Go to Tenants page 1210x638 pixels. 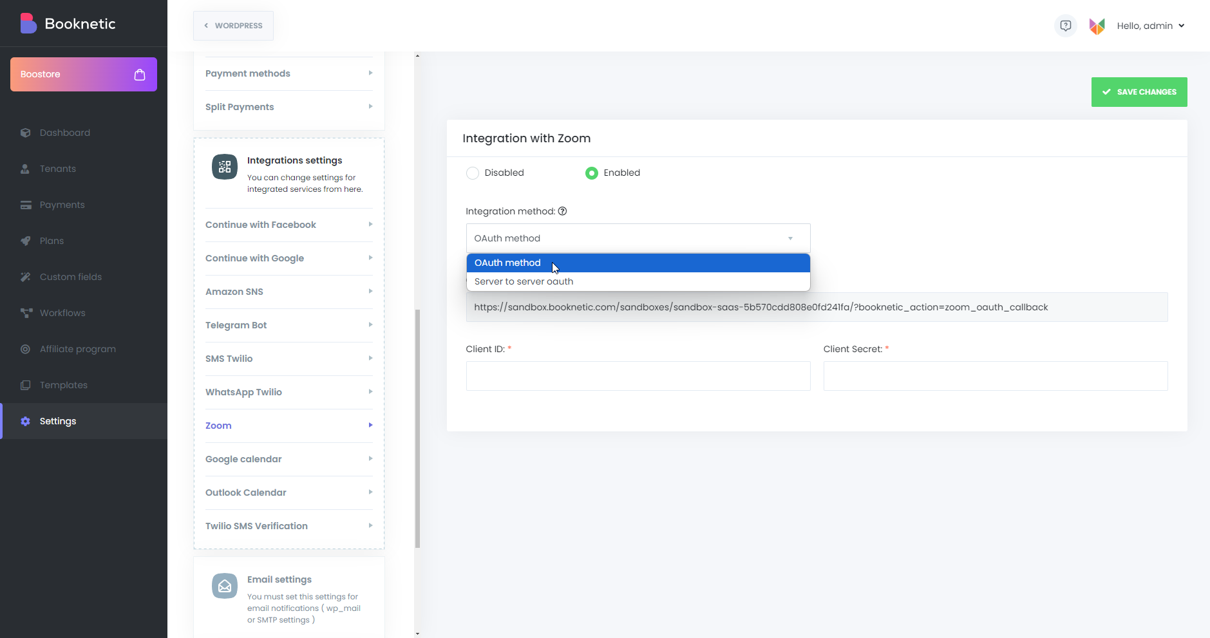(x=84, y=169)
